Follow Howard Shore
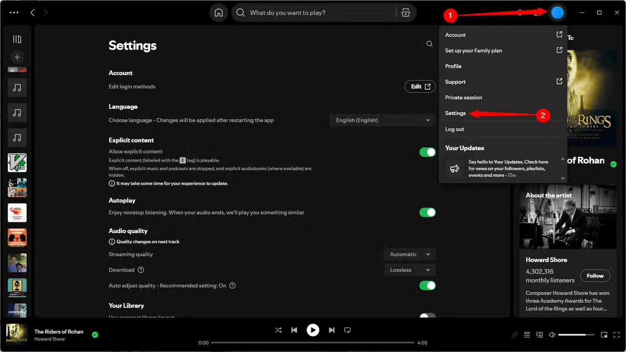This screenshot has width=626, height=352. (x=595, y=276)
